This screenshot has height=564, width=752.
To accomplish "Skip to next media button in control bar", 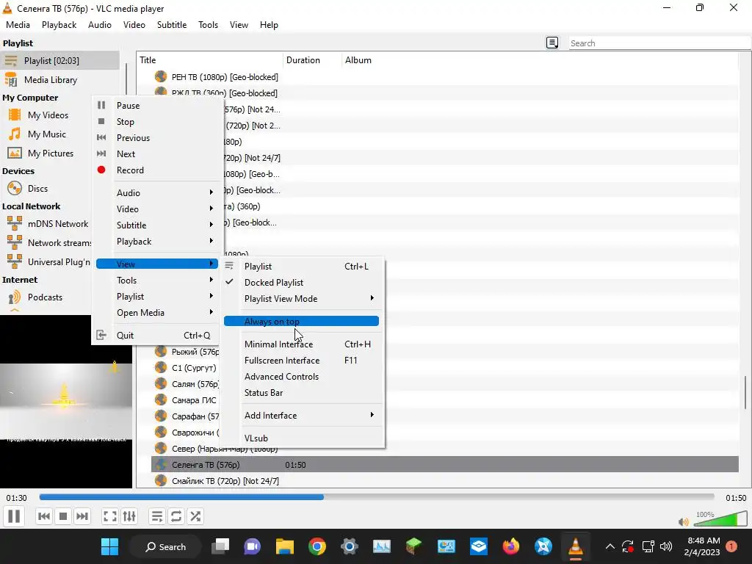I will click(x=82, y=516).
